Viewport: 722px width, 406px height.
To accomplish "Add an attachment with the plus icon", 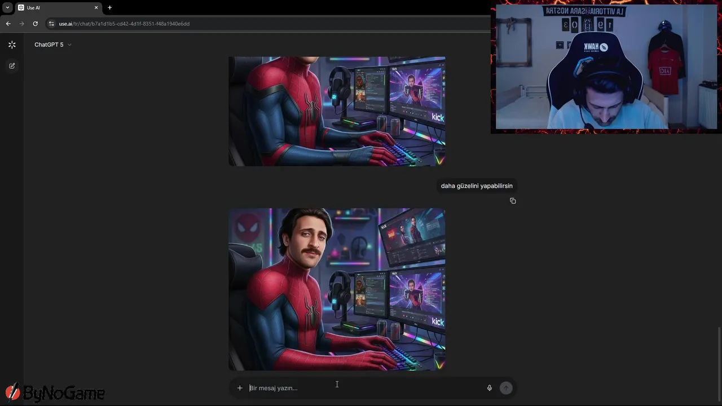I will (x=240, y=388).
